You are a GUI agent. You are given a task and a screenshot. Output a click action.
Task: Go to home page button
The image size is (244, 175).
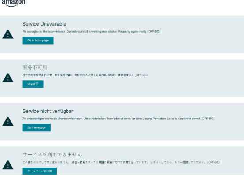[38, 41]
